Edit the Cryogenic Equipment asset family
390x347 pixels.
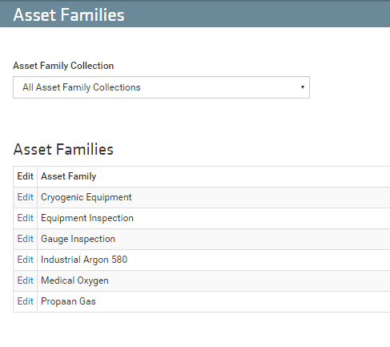pos(26,197)
